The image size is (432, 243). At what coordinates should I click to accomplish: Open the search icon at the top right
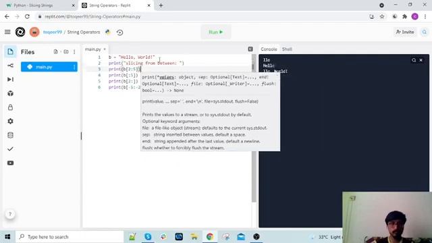point(425,32)
